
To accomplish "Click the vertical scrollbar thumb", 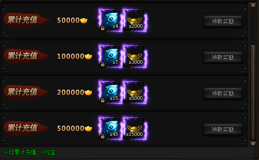I will pos(253,93).
